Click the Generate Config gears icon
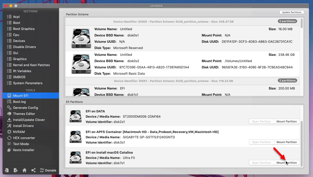 [9, 108]
